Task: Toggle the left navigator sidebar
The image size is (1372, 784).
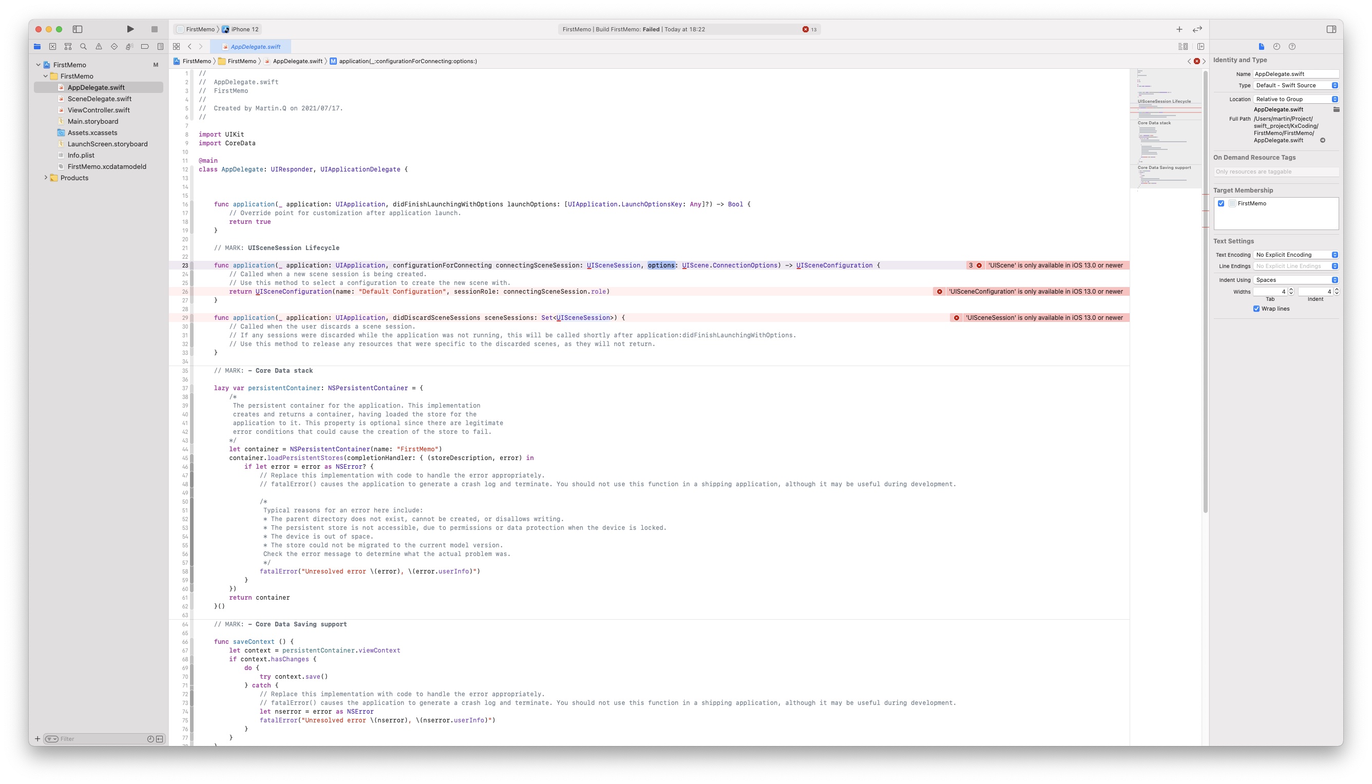Action: click(78, 29)
